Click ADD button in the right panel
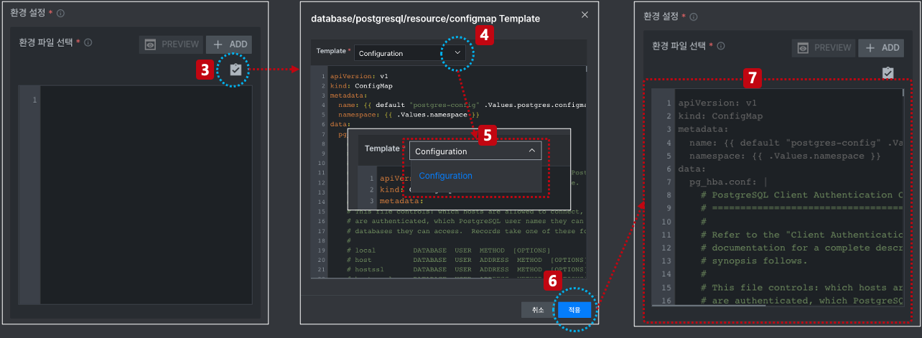This screenshot has height=338, width=922. 882,48
